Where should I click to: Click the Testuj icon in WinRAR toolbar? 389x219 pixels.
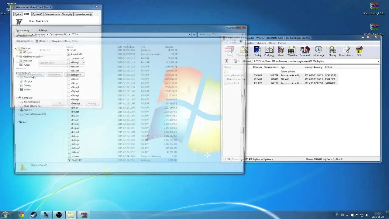point(257,51)
